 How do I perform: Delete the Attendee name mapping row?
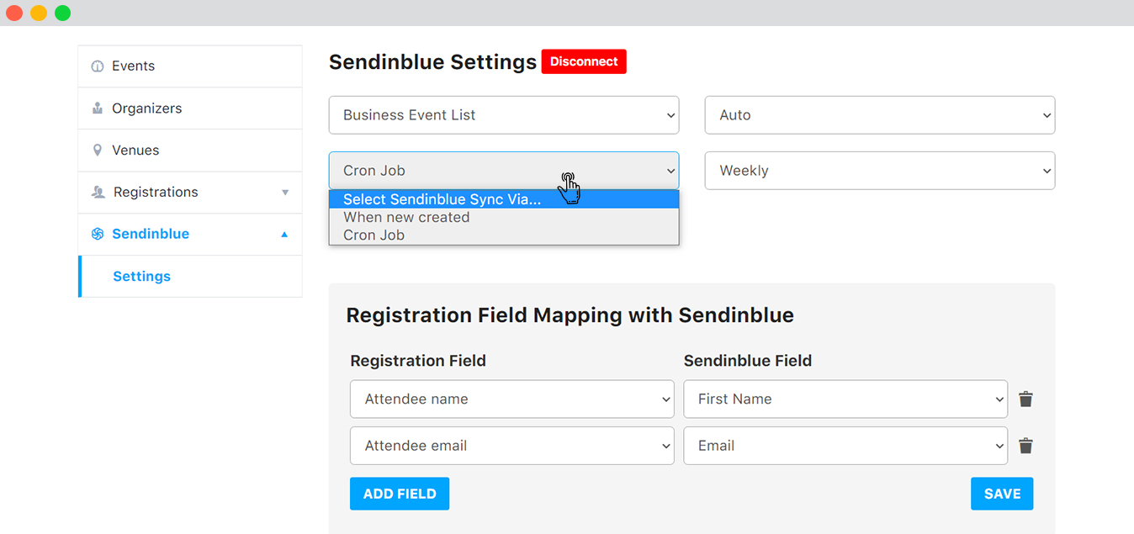click(x=1025, y=399)
